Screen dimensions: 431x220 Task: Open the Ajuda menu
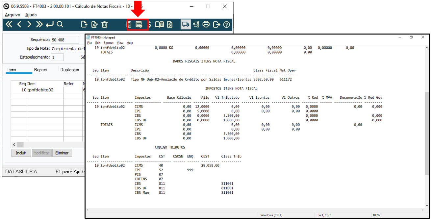[31, 15]
